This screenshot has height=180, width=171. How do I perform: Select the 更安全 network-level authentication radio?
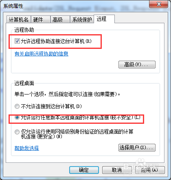(x=17, y=132)
